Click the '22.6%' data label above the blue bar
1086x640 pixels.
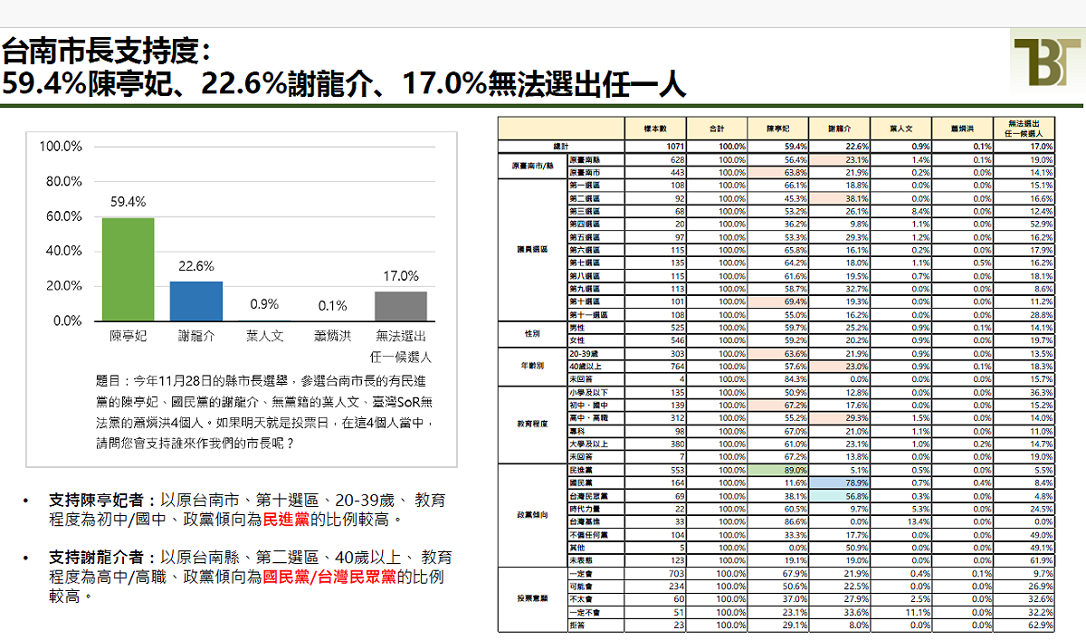coord(195,266)
